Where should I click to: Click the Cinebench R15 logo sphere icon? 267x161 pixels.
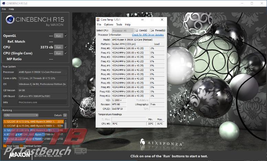[x=10, y=19]
